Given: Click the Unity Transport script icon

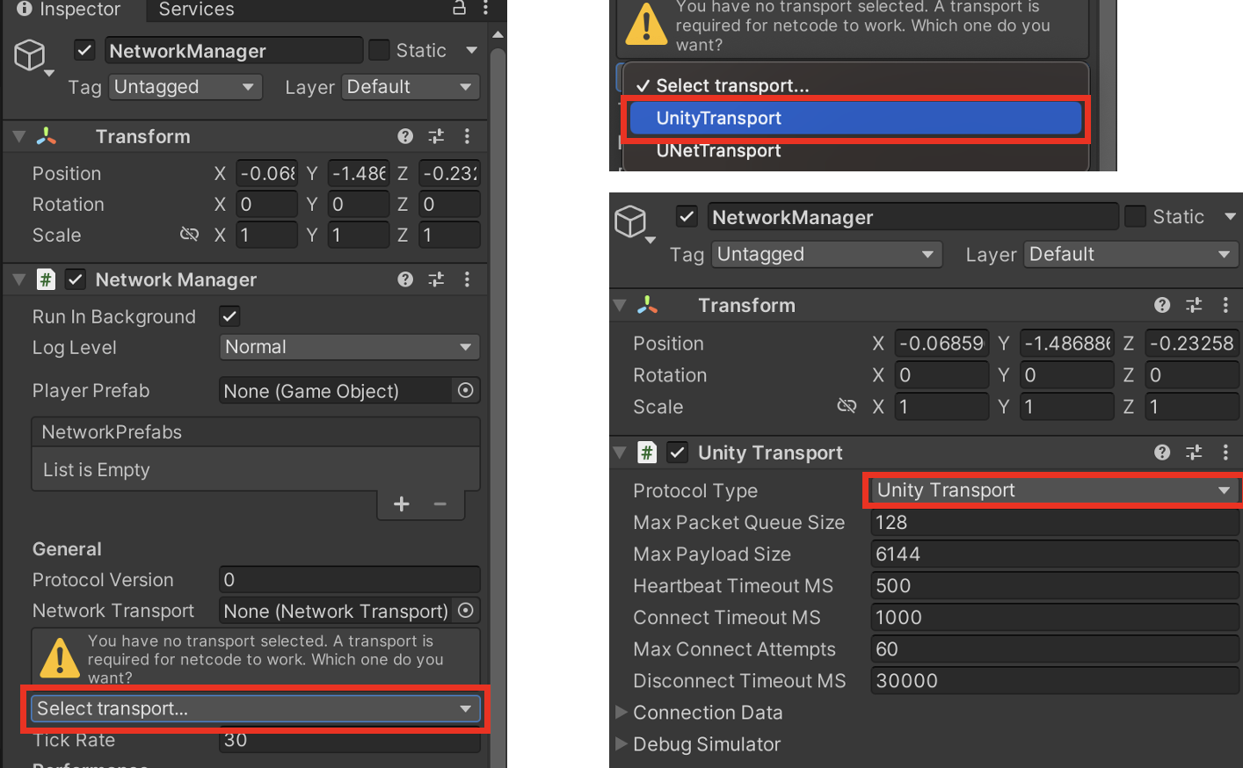Looking at the screenshot, I should [647, 453].
